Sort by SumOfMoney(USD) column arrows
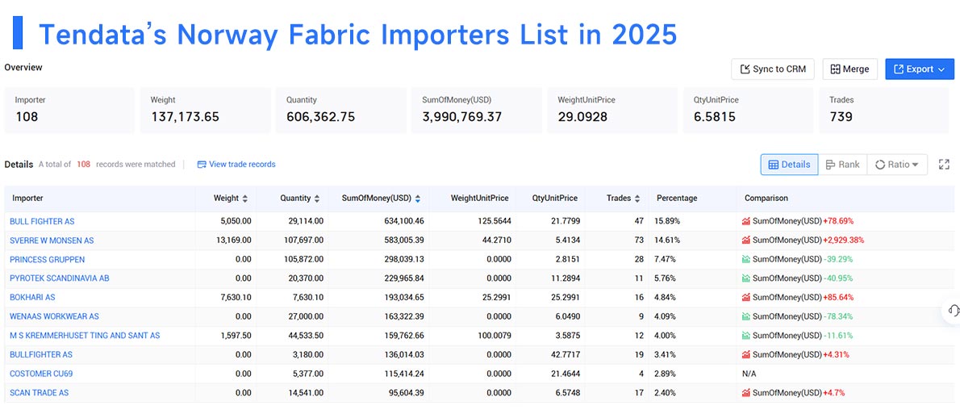The image size is (960, 414). (418, 199)
